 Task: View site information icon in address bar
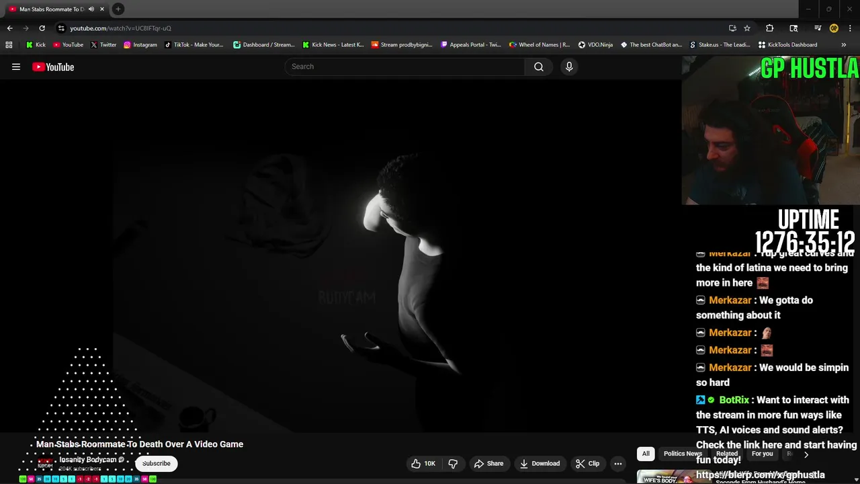61,28
